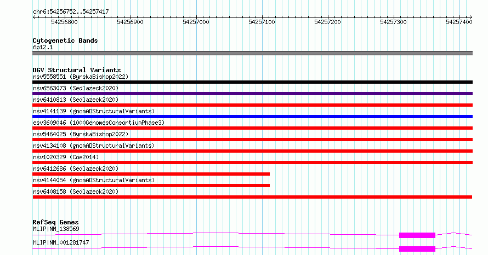
Task: Open the nsv4141139 gnomAD variant label
Action: (94, 111)
